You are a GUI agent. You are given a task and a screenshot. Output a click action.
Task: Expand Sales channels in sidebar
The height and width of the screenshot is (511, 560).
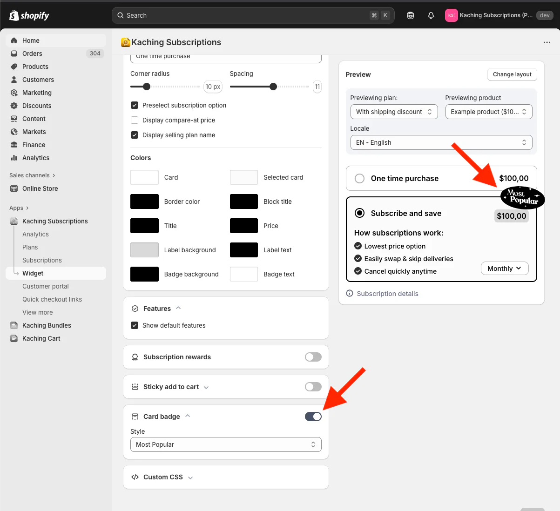point(32,175)
